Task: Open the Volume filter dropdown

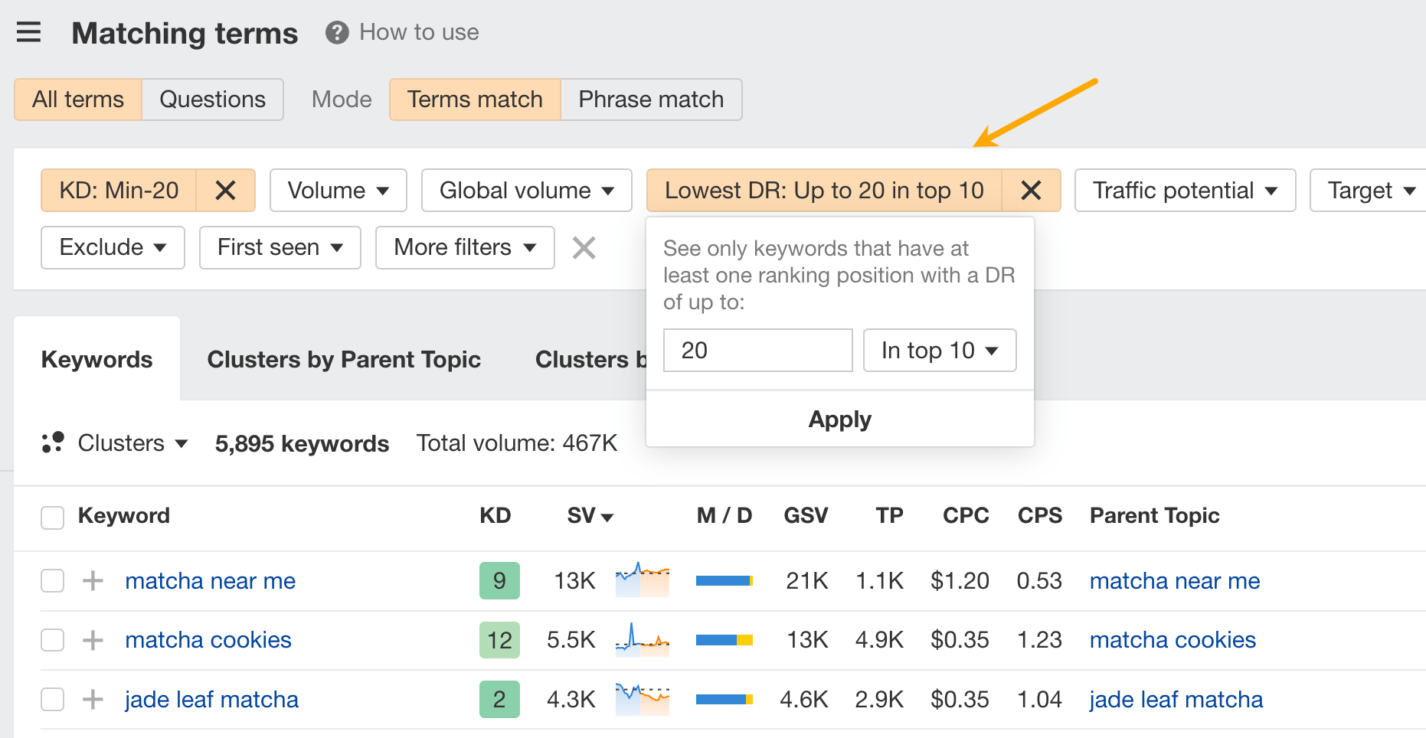Action: click(338, 190)
